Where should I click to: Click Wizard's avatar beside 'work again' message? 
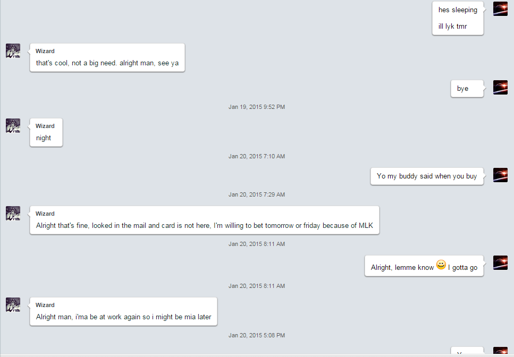[x=13, y=304]
